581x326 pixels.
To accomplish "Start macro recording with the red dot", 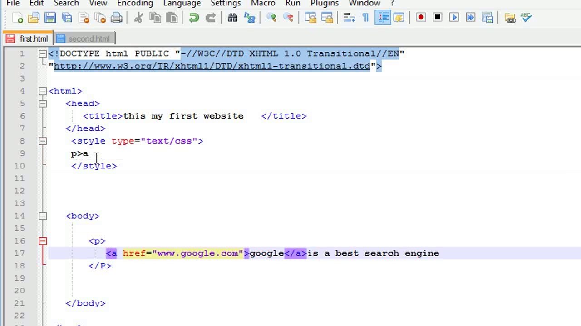I will [421, 18].
